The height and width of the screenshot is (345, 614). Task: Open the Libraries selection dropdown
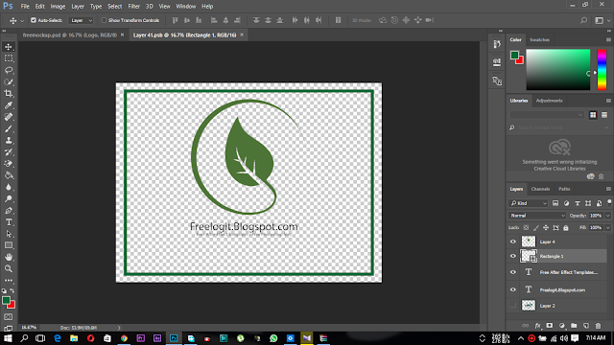(x=547, y=115)
